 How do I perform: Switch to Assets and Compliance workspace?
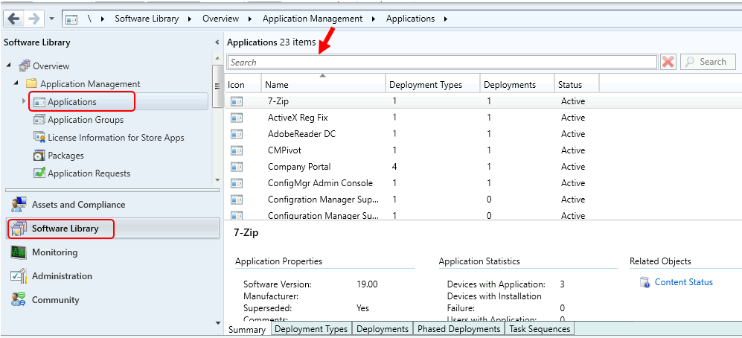(112, 205)
